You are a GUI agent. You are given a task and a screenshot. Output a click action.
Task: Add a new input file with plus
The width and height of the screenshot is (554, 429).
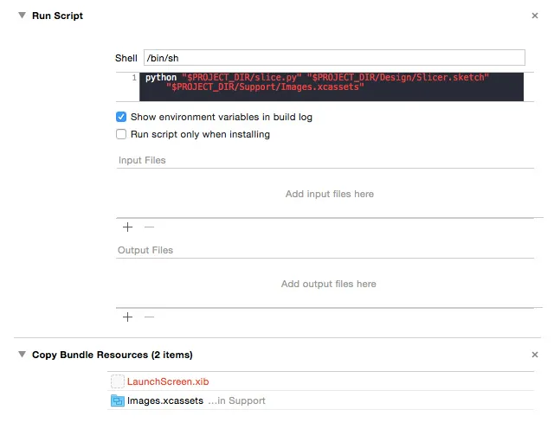coord(127,227)
